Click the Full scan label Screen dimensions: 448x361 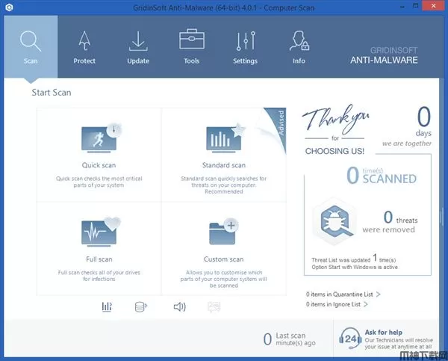pyautogui.click(x=99, y=259)
